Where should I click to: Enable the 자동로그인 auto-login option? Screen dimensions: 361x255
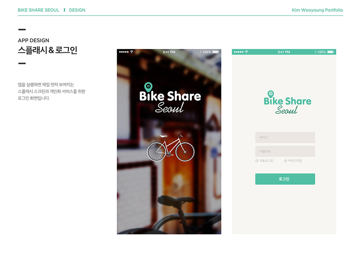[x=257, y=161]
